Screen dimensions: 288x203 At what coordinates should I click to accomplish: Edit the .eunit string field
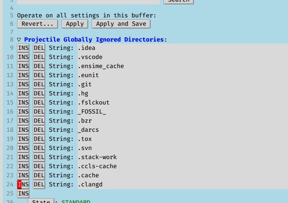pos(183,76)
